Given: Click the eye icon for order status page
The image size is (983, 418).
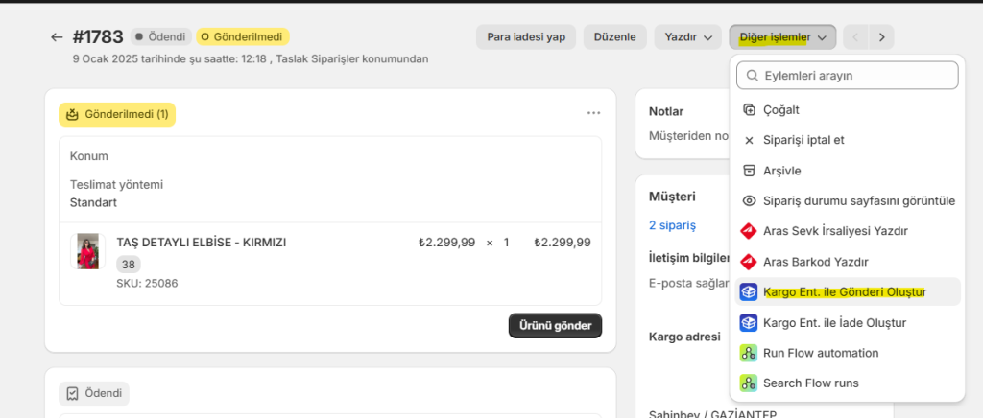Looking at the screenshot, I should [749, 201].
